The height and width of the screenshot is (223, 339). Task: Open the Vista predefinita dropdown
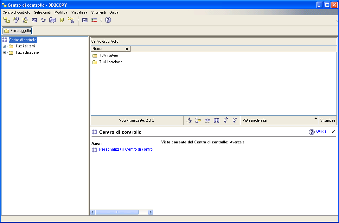tap(279, 120)
